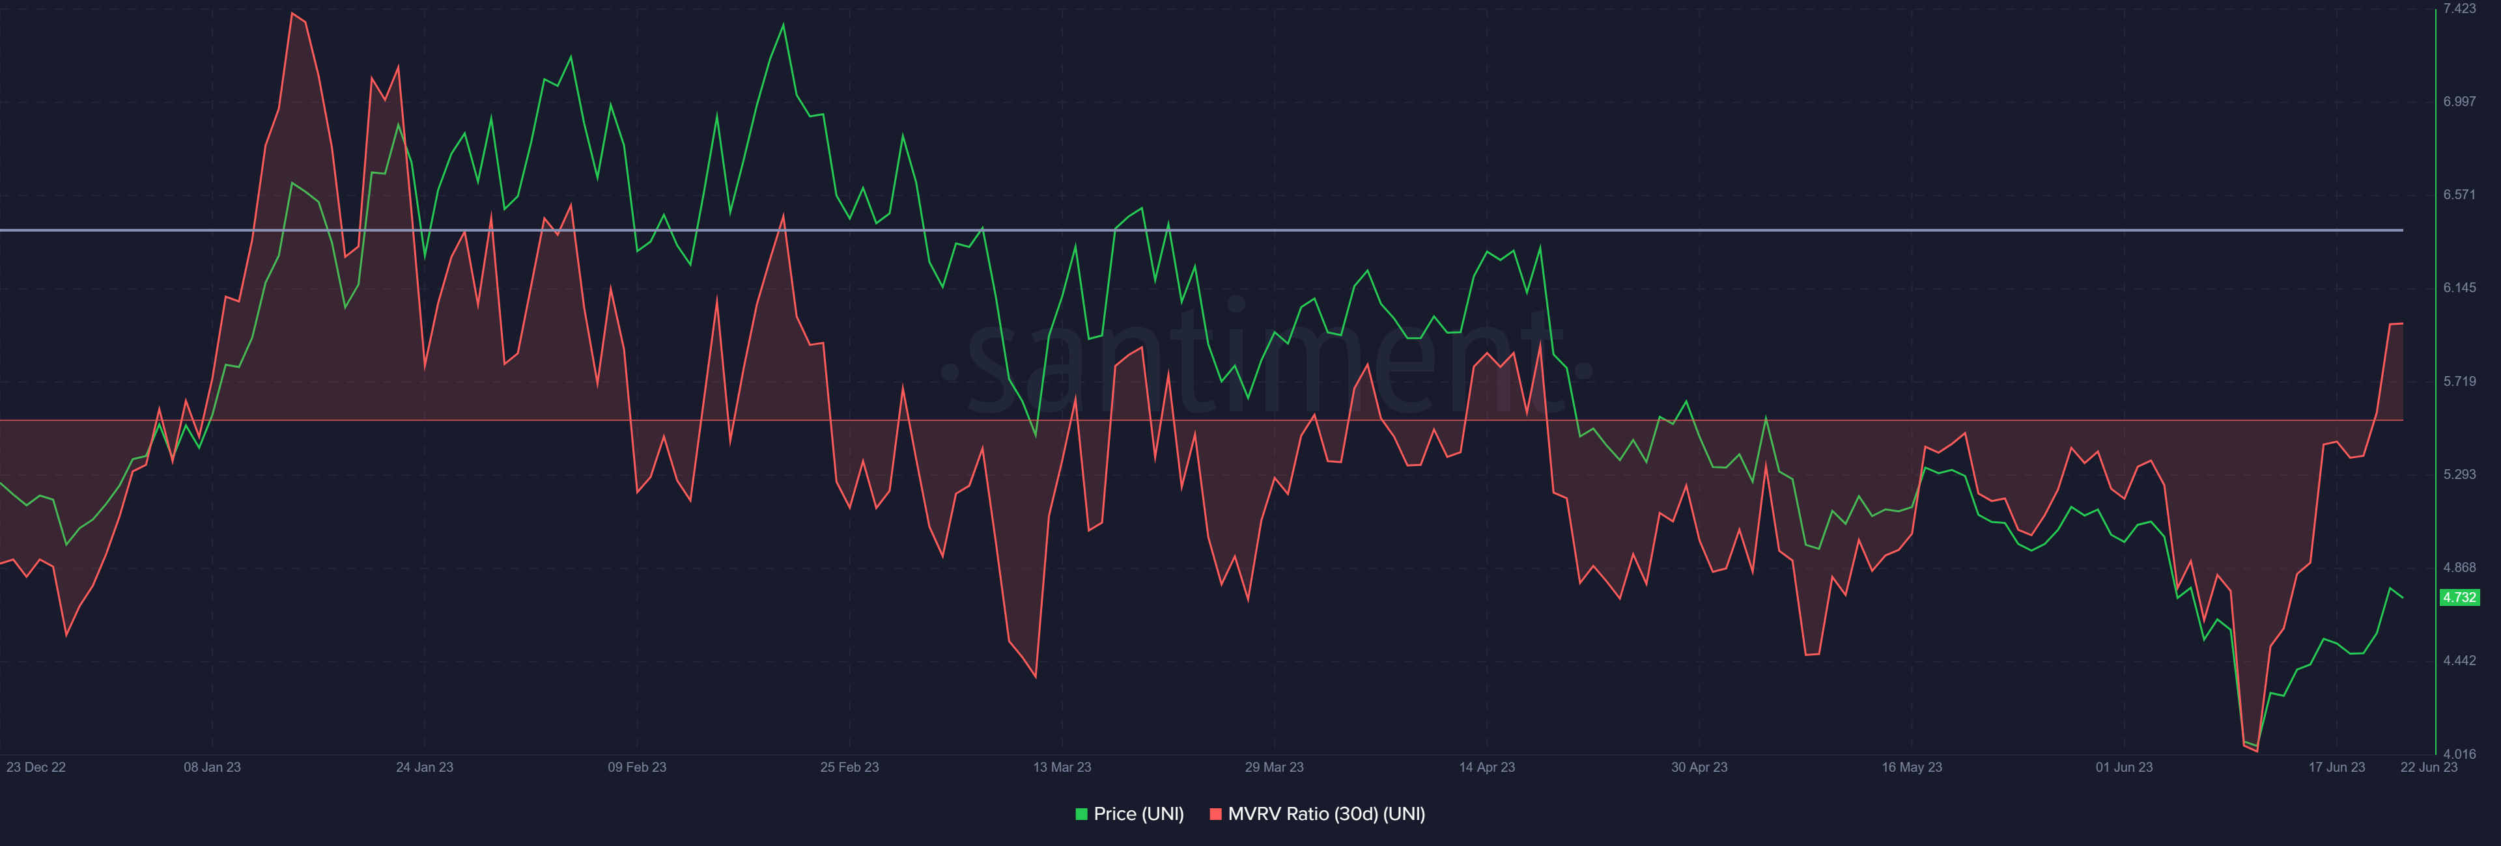
Task: Select the 30 Apr 23 date label
Action: (x=1699, y=767)
